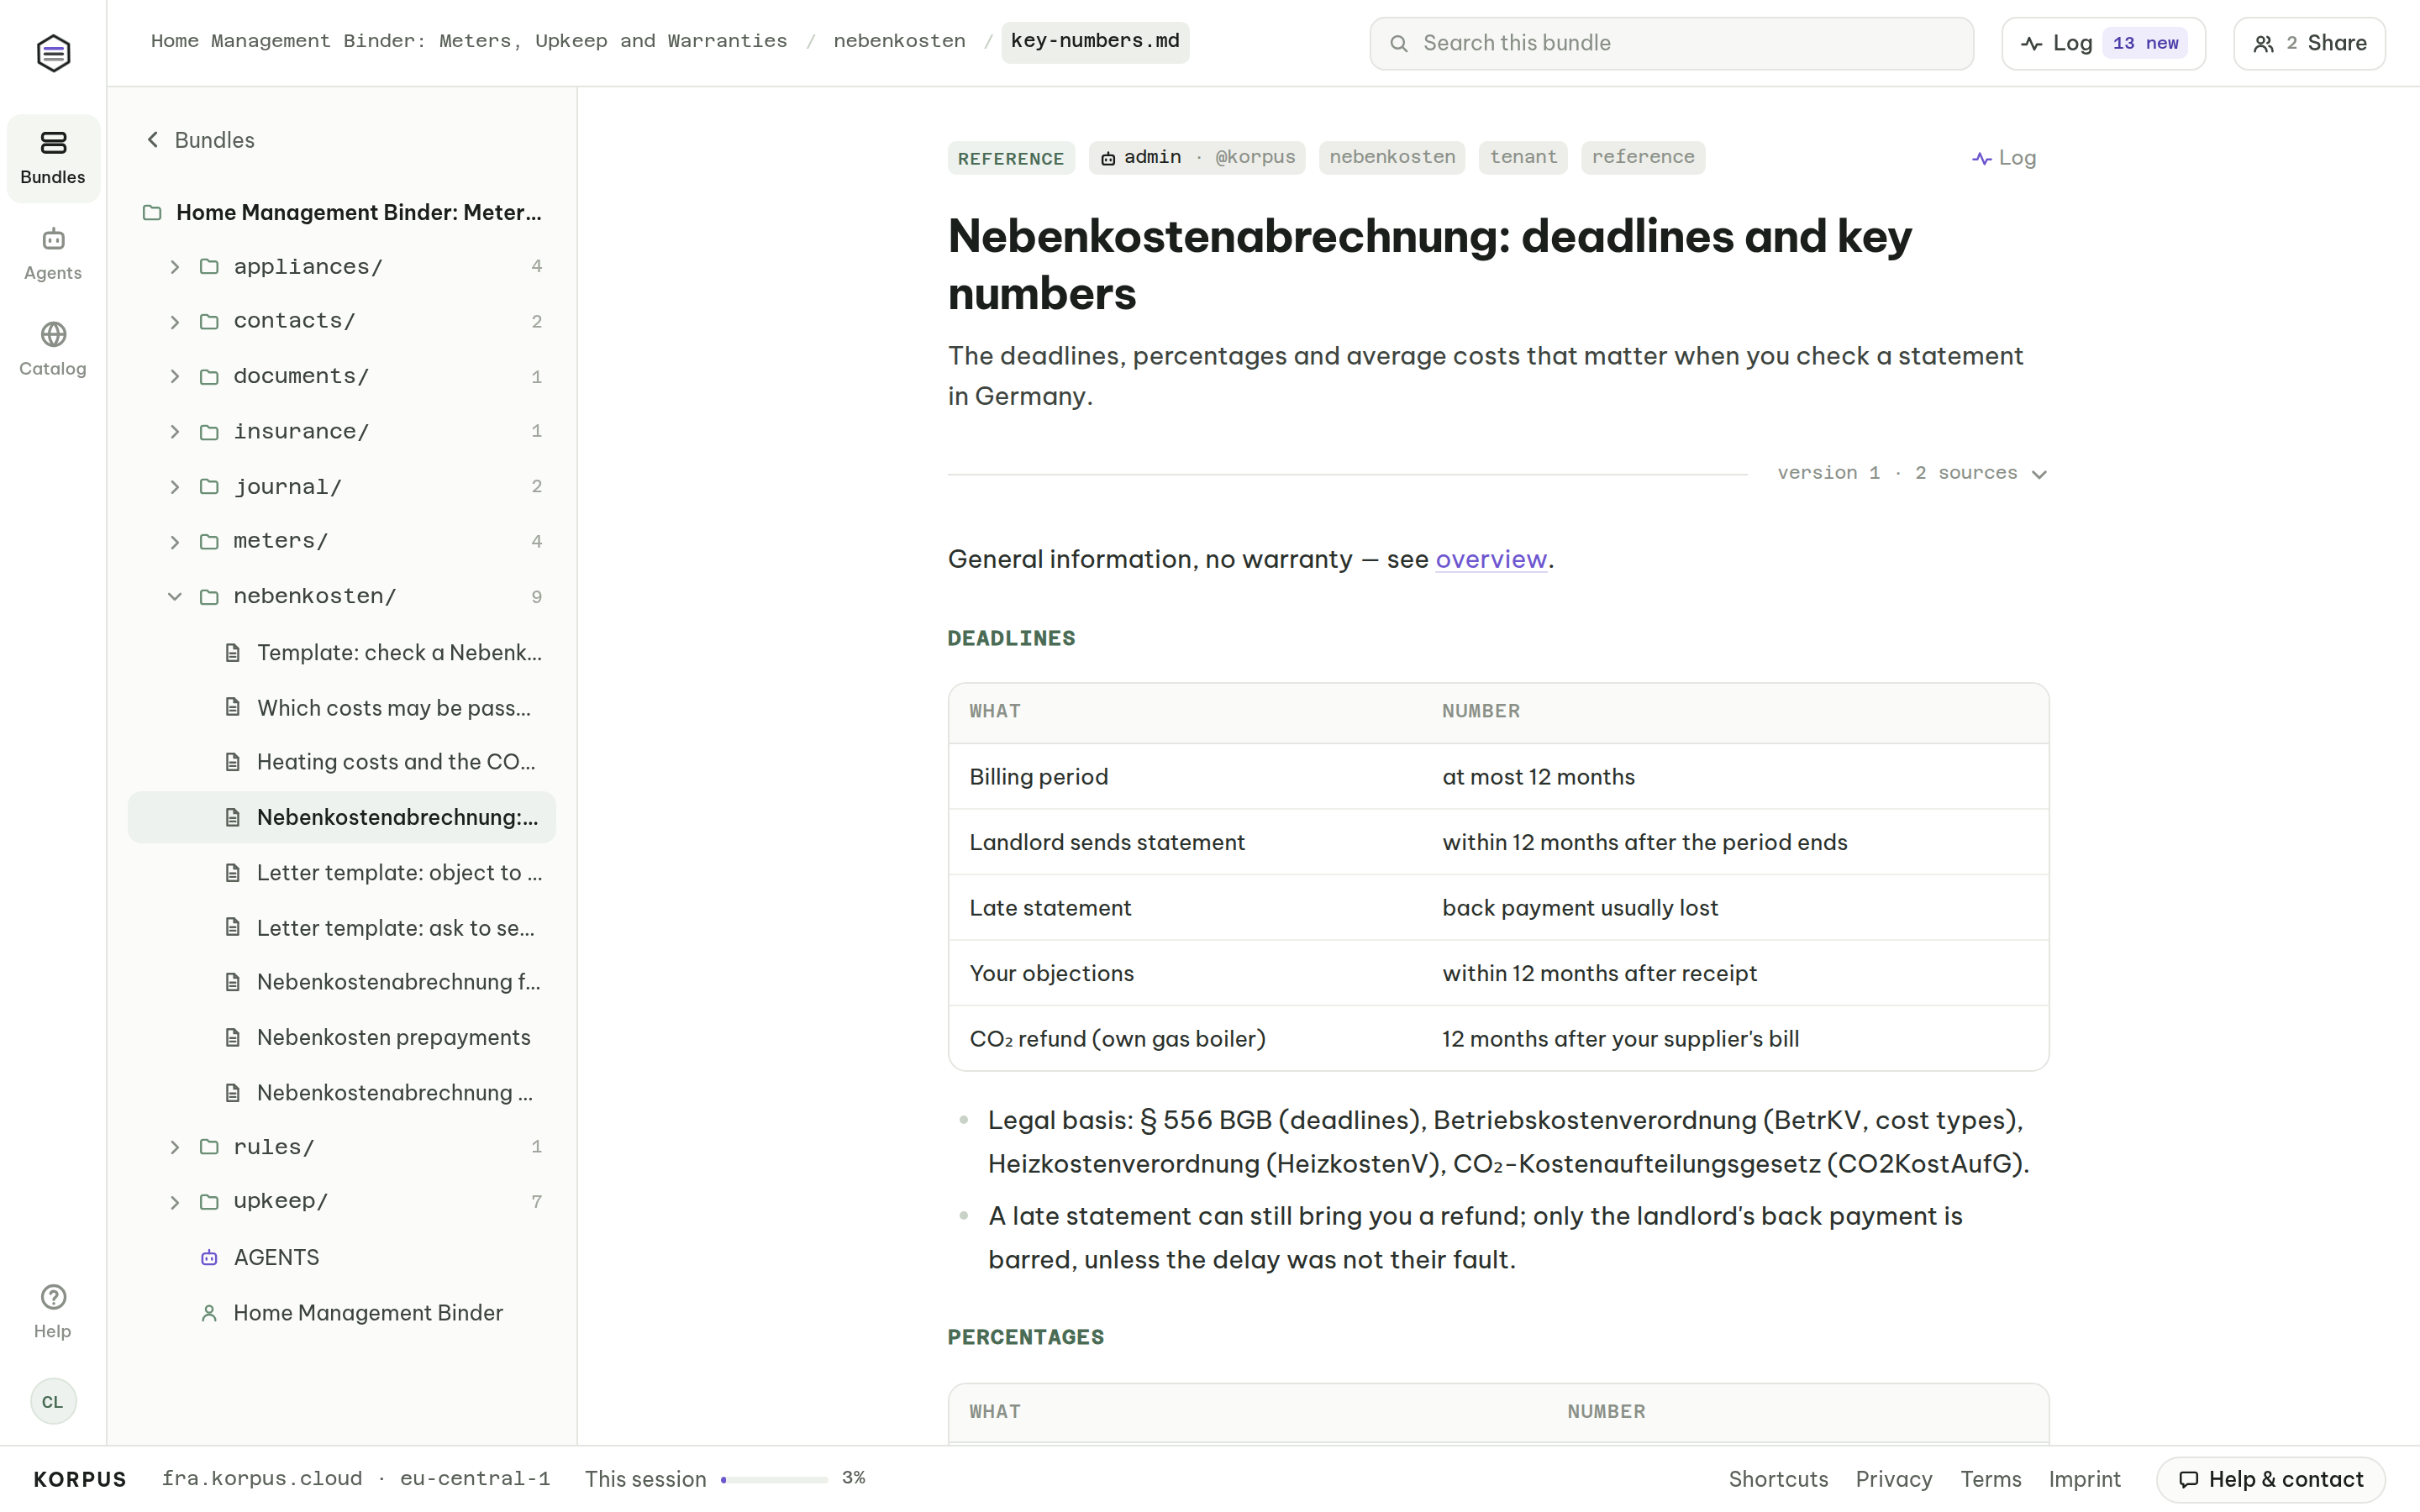
Task: Focus the Search this bundle field
Action: pos(1671,43)
